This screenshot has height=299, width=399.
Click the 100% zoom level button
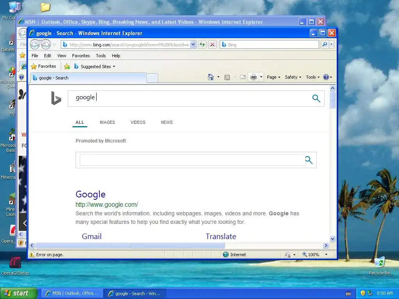pos(311,255)
